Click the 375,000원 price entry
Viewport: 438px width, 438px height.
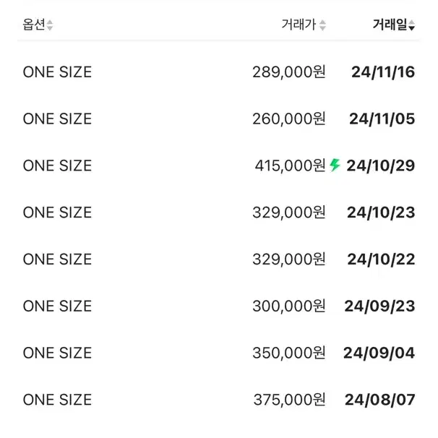[289, 400]
